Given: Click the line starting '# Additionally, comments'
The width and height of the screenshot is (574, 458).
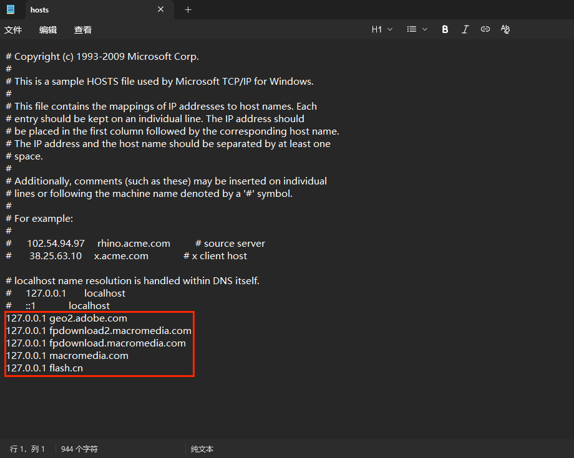Looking at the screenshot, I should (x=167, y=181).
